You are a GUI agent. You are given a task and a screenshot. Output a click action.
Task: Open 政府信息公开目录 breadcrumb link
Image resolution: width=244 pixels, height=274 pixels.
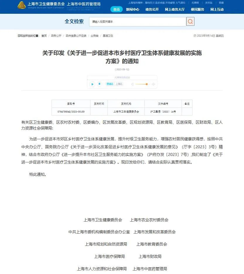click(76, 36)
